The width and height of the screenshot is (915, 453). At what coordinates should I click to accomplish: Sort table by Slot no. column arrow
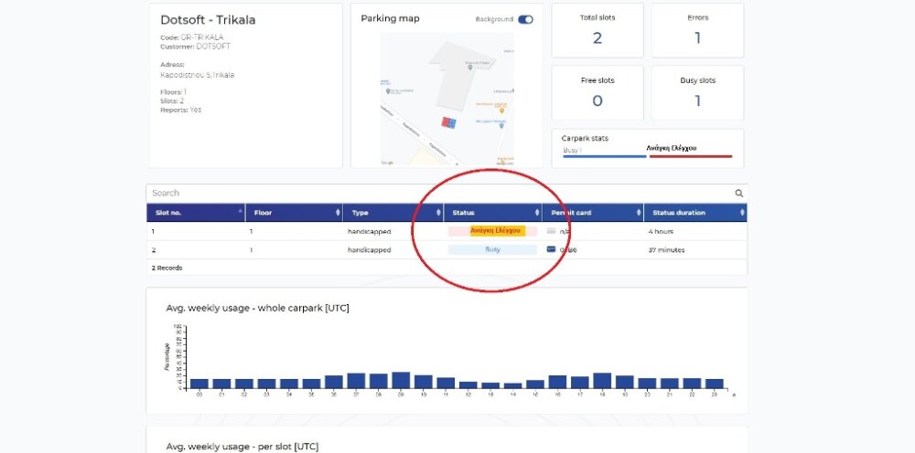coord(242,213)
